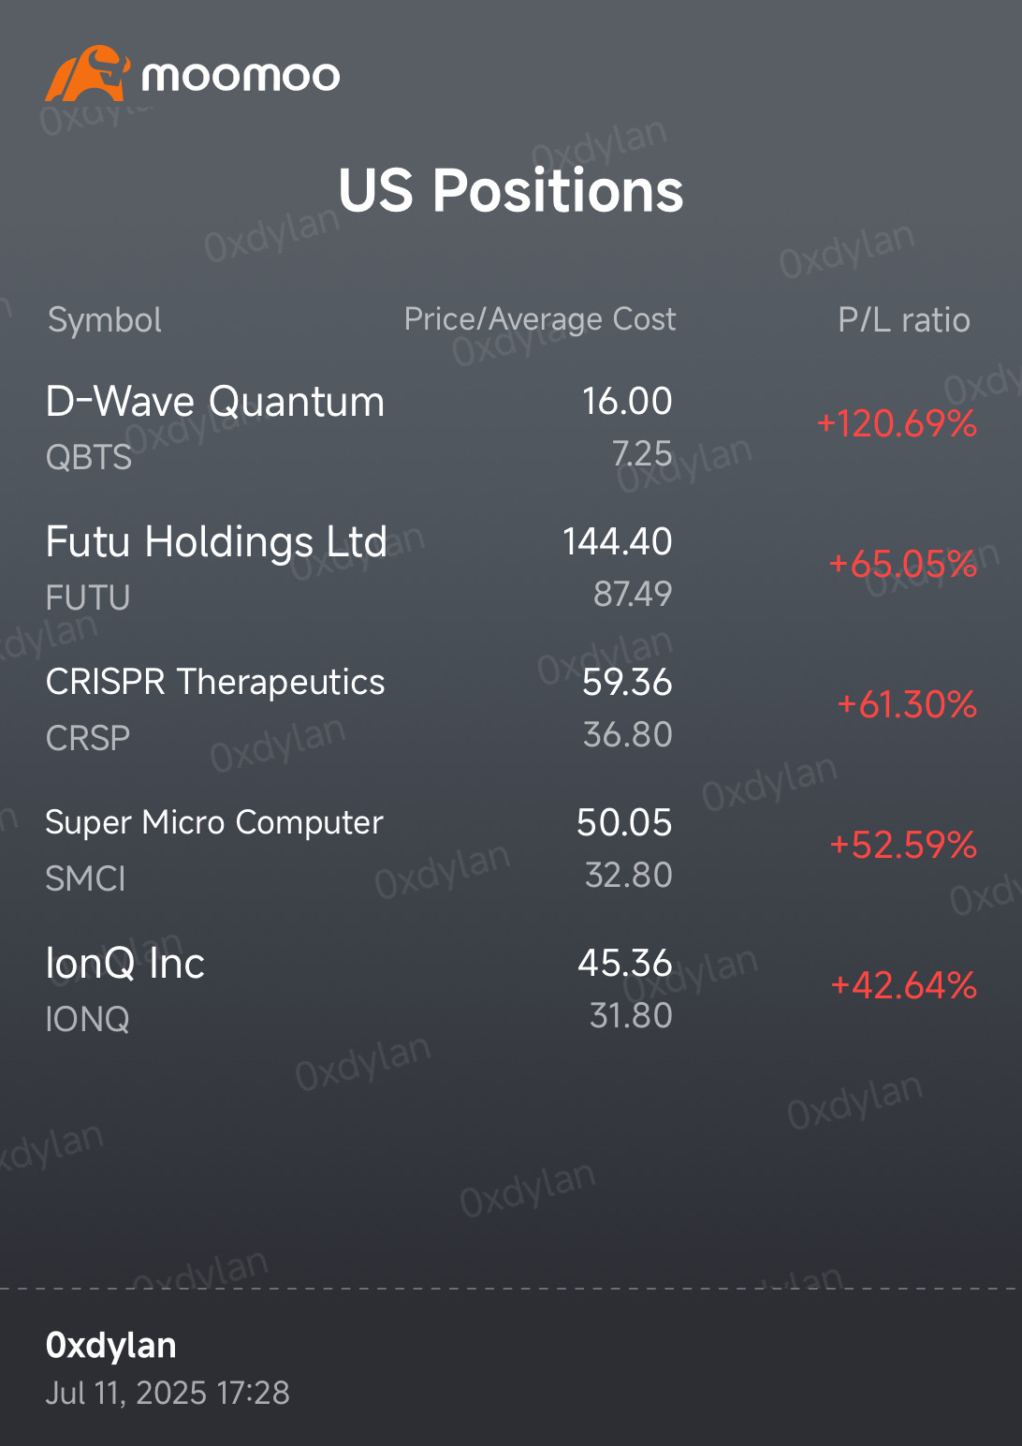Click the +52.59% P/L ratio
The height and width of the screenshot is (1446, 1022).
(x=903, y=845)
